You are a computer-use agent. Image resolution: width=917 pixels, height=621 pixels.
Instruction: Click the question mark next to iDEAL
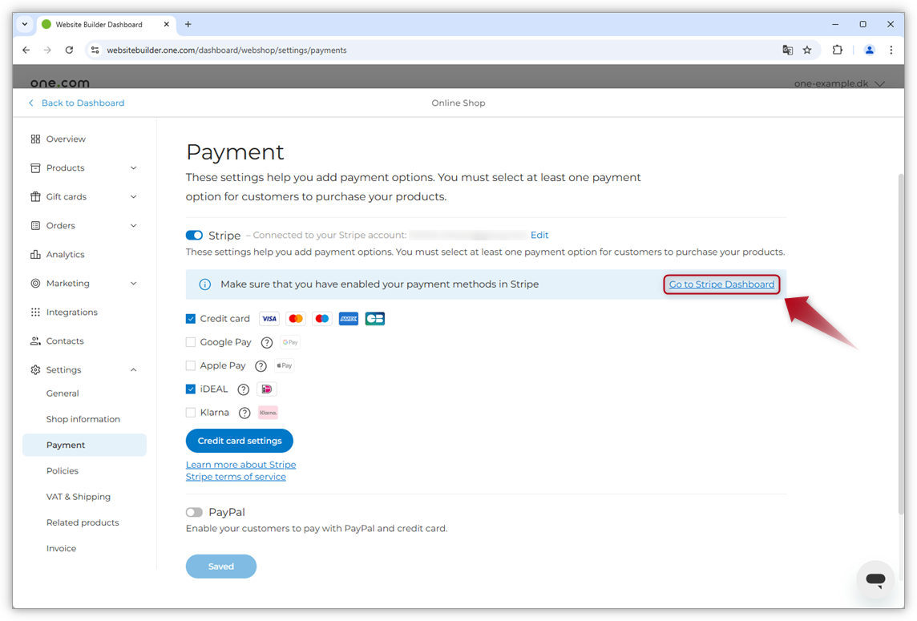pos(244,389)
